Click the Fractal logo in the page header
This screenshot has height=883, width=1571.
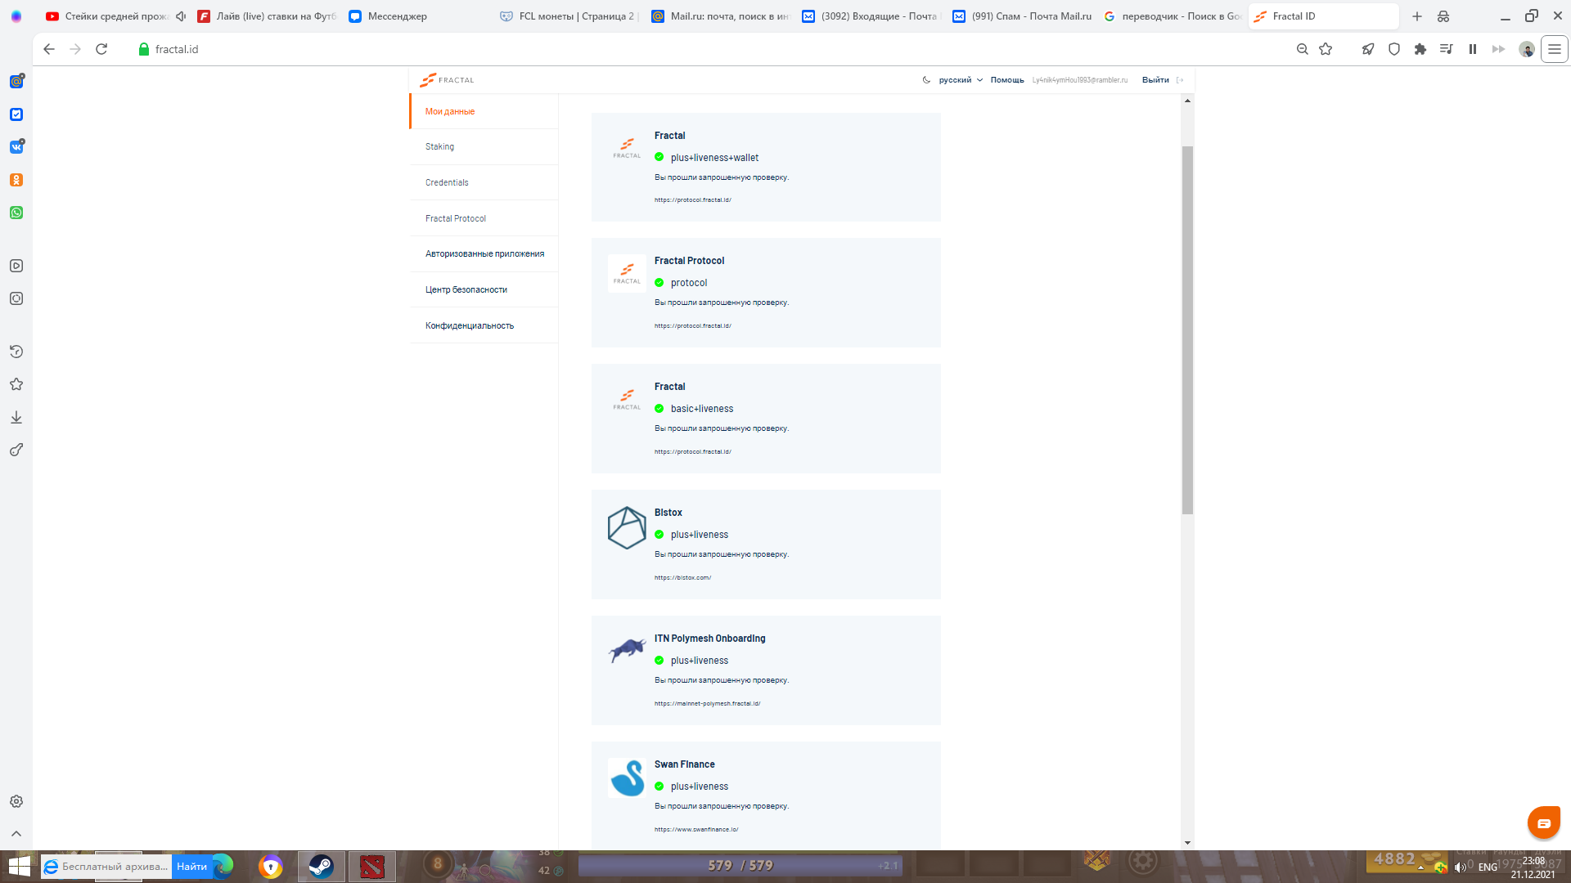tap(447, 80)
